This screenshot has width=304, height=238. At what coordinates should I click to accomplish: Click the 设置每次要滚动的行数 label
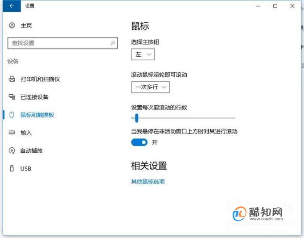tap(159, 108)
